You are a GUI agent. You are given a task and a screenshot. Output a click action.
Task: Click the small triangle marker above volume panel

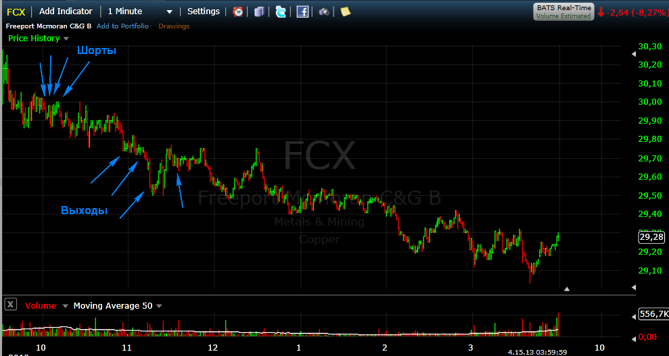click(567, 289)
